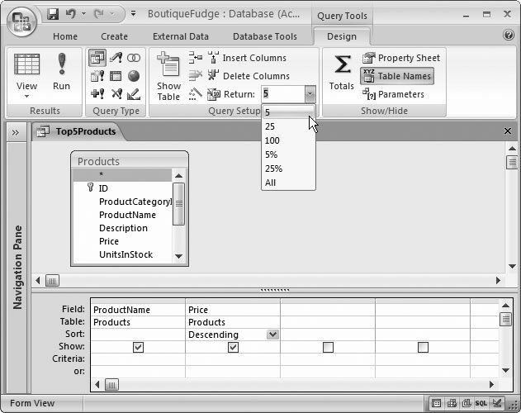Image resolution: width=521 pixels, height=413 pixels.
Task: Check the Show box in third column
Action: click(x=328, y=348)
